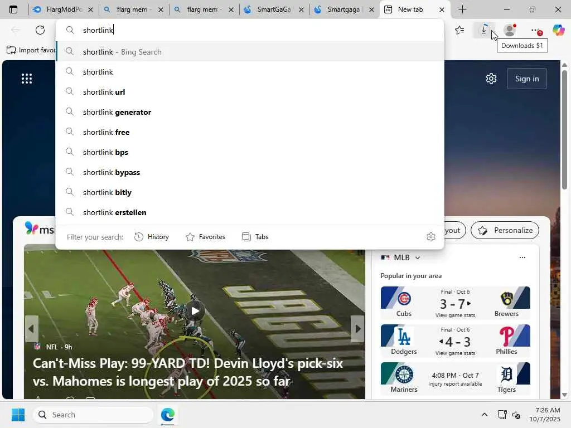Click the Sign in button
This screenshot has width=571, height=428.
(526, 79)
